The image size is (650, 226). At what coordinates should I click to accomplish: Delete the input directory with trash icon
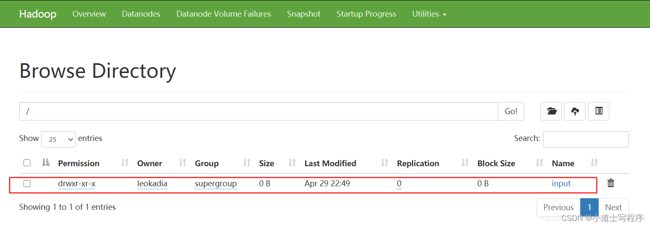click(611, 183)
